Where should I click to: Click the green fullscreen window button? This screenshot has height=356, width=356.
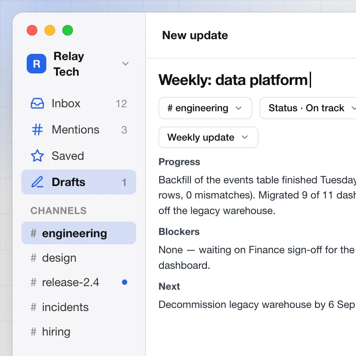click(x=68, y=30)
